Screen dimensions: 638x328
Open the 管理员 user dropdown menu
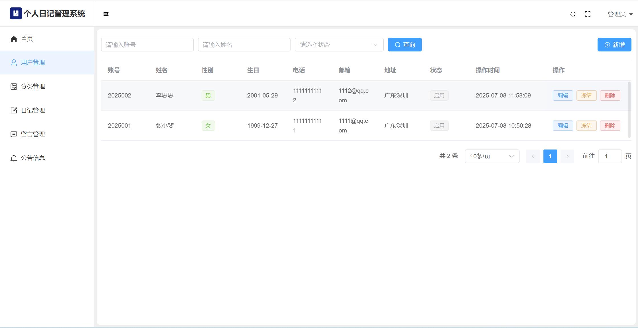[x=620, y=14]
